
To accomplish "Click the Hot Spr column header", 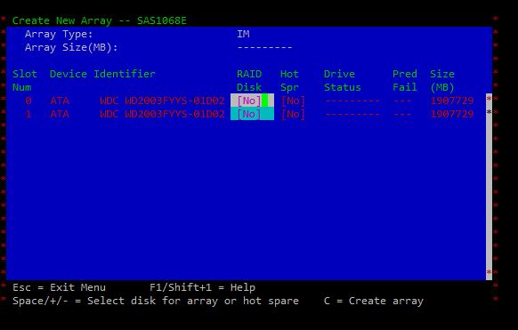I will coord(289,81).
